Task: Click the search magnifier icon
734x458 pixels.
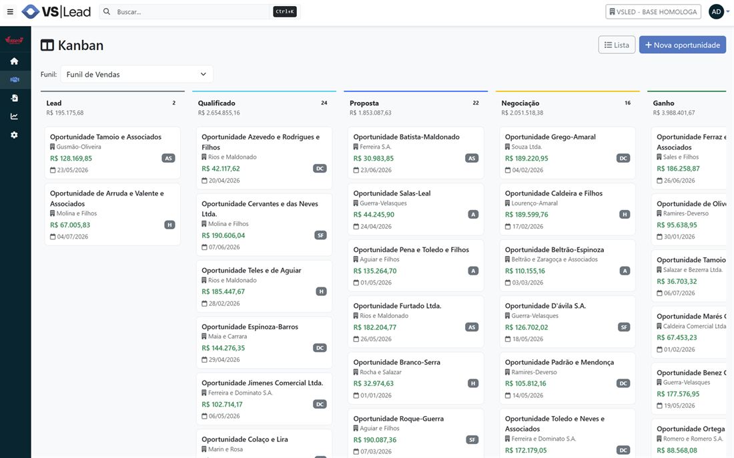Action: coord(107,12)
